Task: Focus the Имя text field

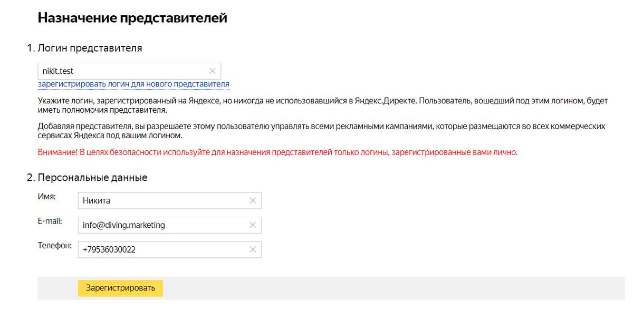Action: coord(158,200)
